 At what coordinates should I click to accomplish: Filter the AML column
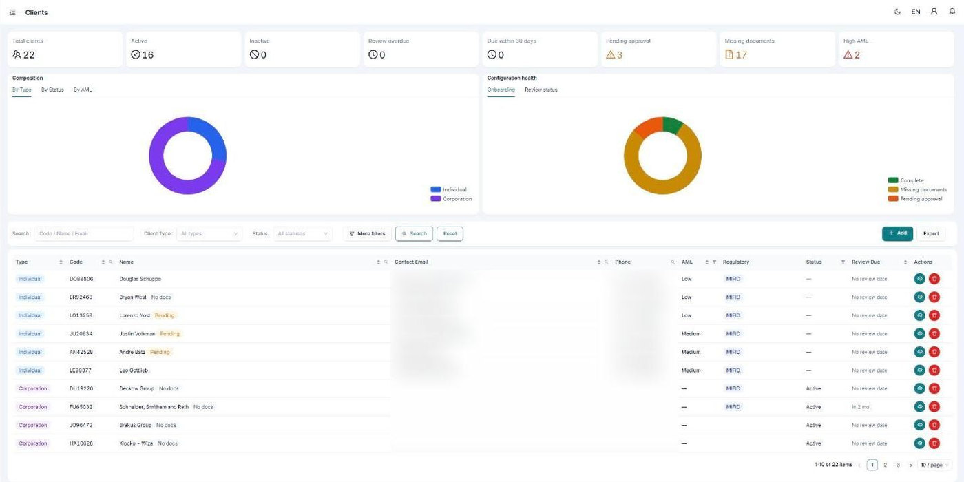click(714, 262)
